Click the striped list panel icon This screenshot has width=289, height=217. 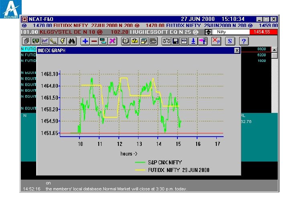click(184, 41)
